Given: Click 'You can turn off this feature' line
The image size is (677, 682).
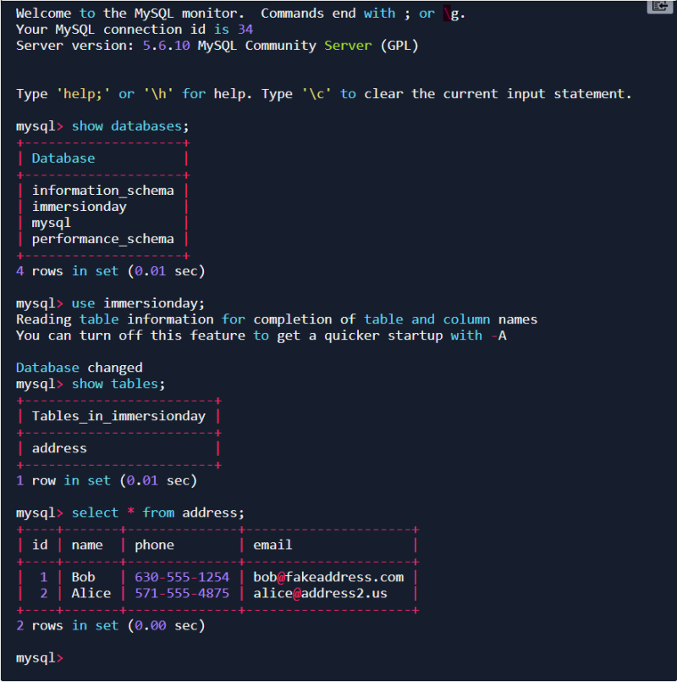Looking at the screenshot, I should click(261, 335).
